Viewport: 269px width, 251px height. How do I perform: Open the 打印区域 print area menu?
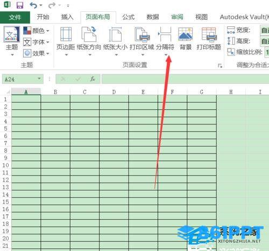tap(142, 41)
